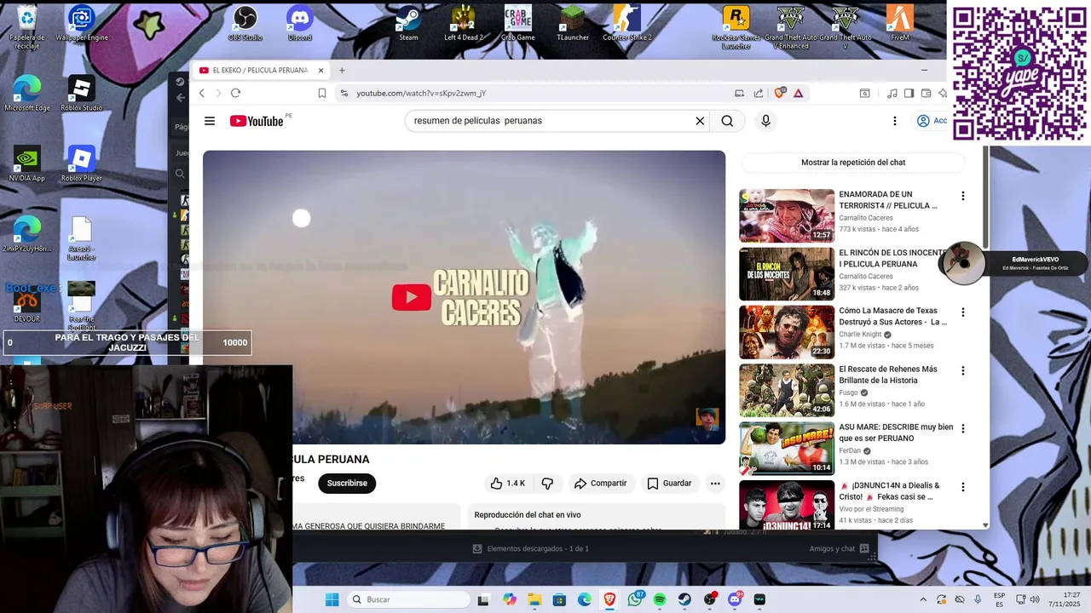Show chat replay via Mostrar la repetición del chat
Screen dimensions: 1091x613
[853, 162]
